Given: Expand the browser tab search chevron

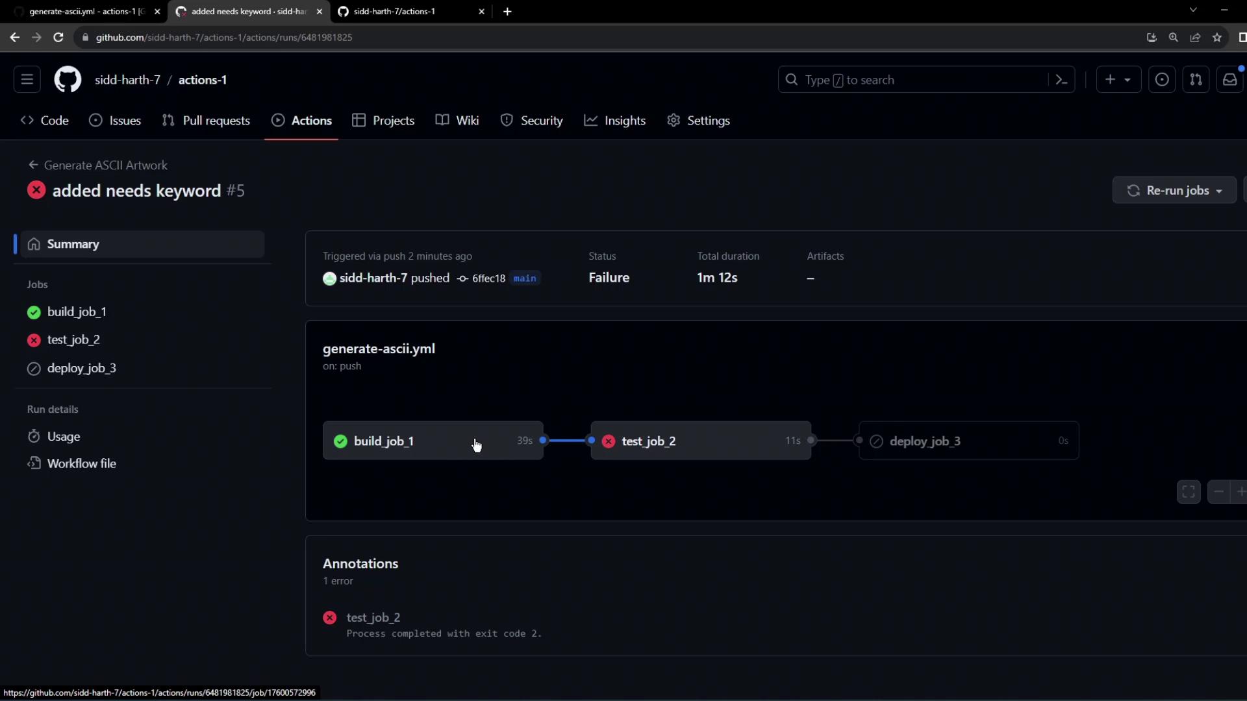Looking at the screenshot, I should pyautogui.click(x=1193, y=10).
